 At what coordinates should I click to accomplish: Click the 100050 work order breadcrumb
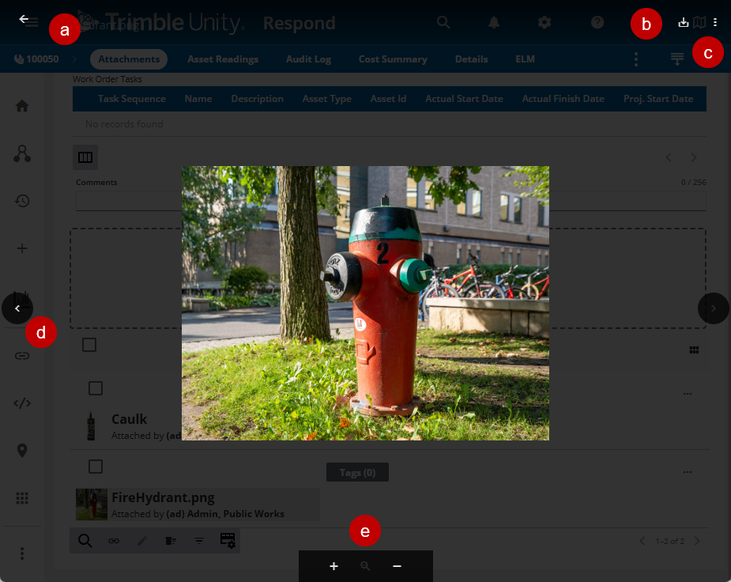[x=36, y=59]
